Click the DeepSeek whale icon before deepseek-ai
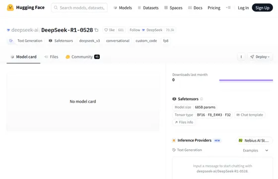The height and width of the screenshot is (179, 278). [8, 30]
